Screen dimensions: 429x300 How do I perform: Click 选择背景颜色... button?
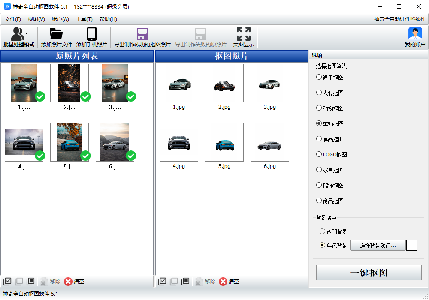[x=378, y=246]
